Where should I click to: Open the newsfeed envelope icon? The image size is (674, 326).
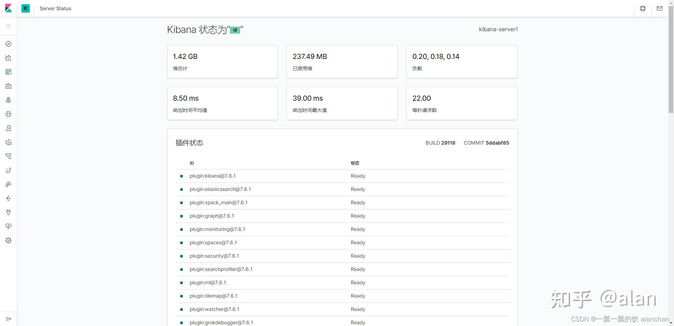(660, 8)
